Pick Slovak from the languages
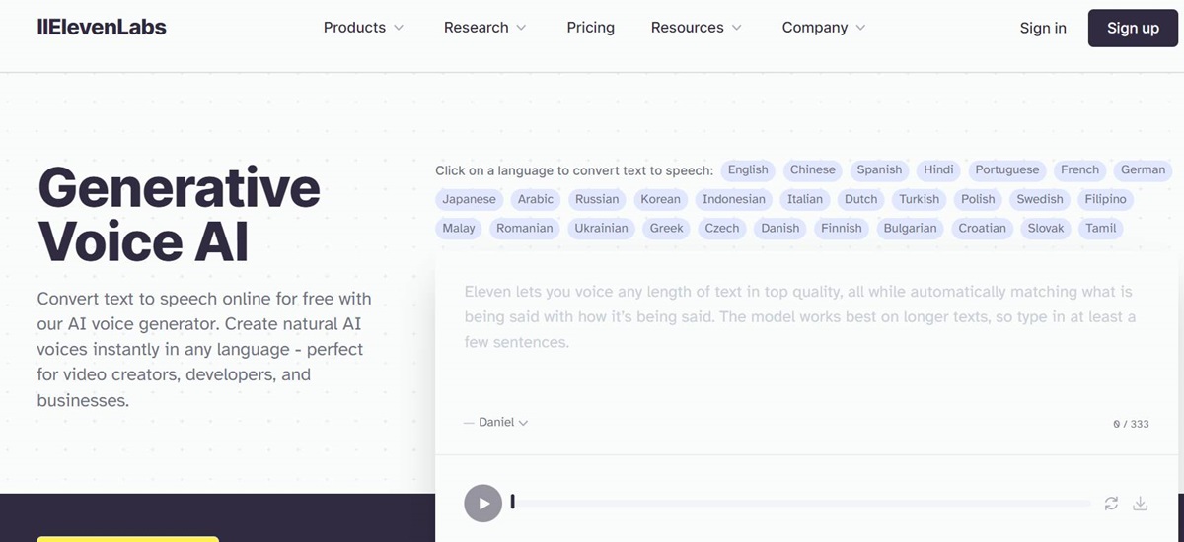 point(1046,228)
